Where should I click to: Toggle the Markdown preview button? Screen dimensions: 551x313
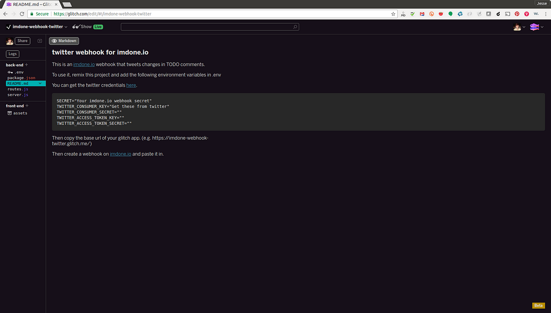[x=64, y=41]
